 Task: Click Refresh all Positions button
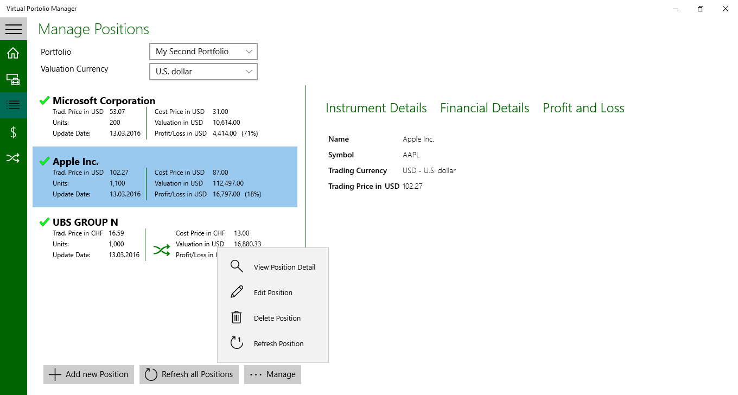[189, 374]
